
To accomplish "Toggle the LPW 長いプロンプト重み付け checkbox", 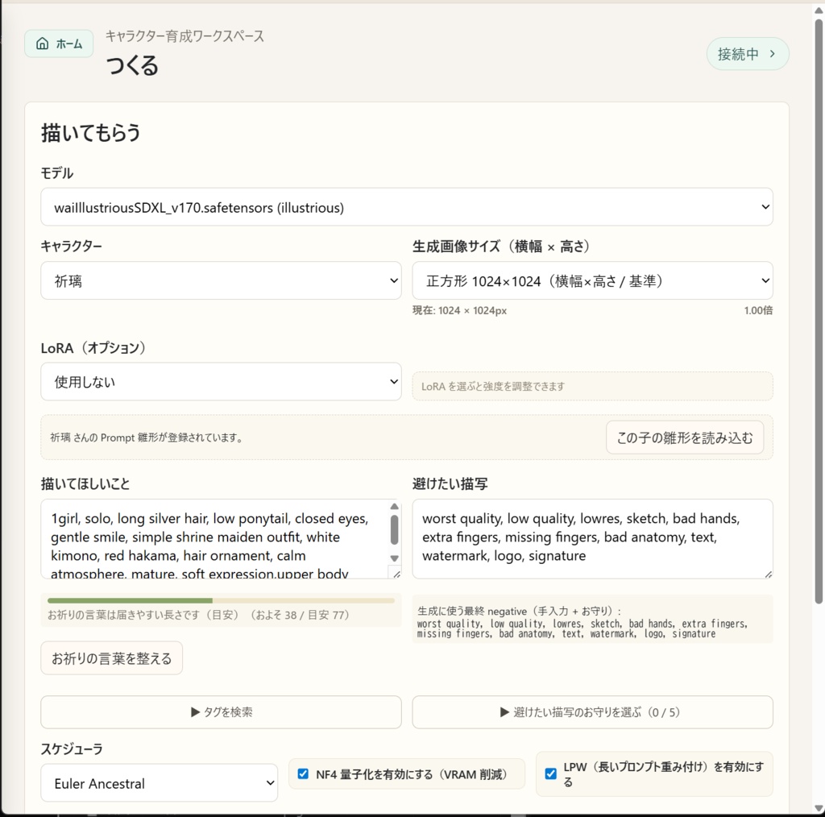I will point(550,773).
